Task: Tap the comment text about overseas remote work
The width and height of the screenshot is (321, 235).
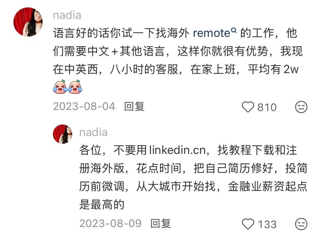Action: coord(178,60)
